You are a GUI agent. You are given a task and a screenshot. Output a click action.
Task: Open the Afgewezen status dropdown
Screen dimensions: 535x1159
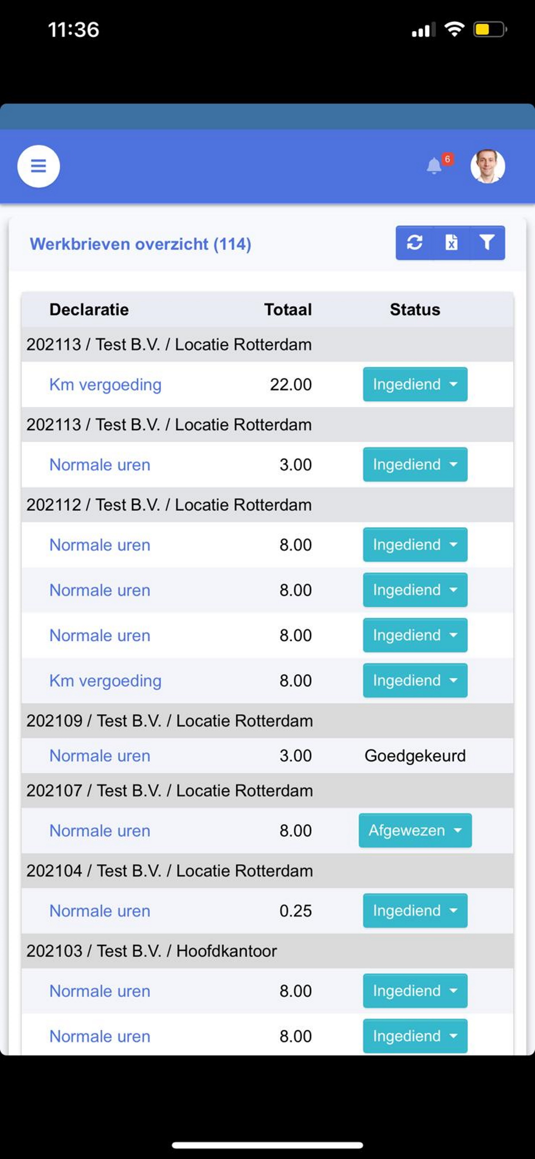[x=415, y=830]
